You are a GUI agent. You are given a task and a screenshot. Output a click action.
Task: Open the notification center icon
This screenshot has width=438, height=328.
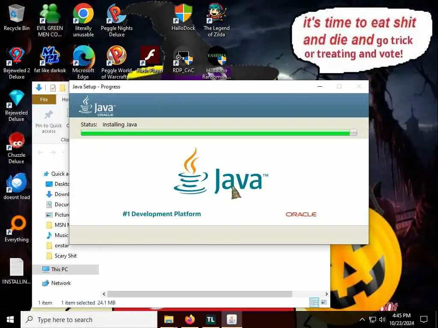(424, 319)
